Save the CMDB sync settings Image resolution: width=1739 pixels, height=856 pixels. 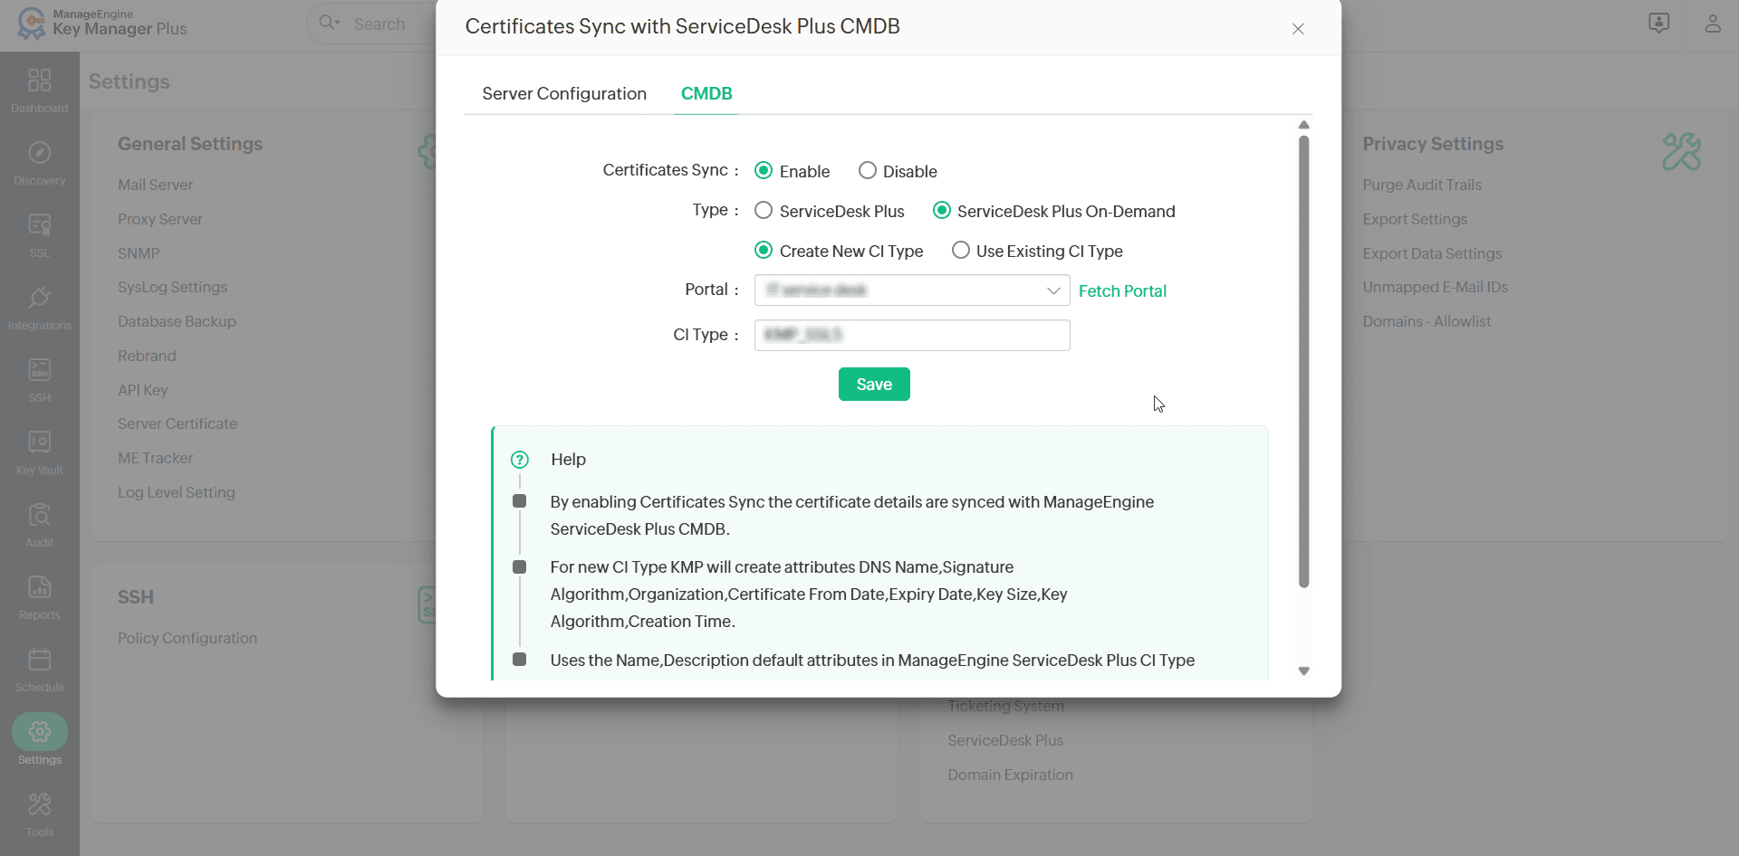pos(873,384)
